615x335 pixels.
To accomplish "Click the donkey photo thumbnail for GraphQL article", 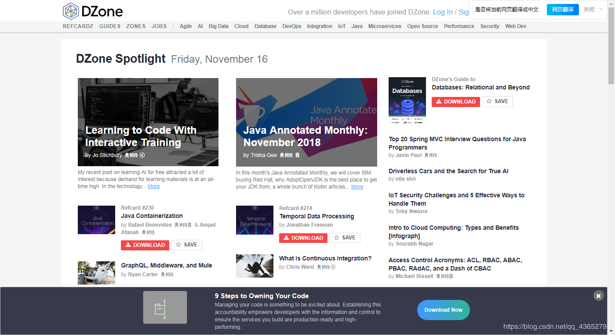I will point(96,273).
